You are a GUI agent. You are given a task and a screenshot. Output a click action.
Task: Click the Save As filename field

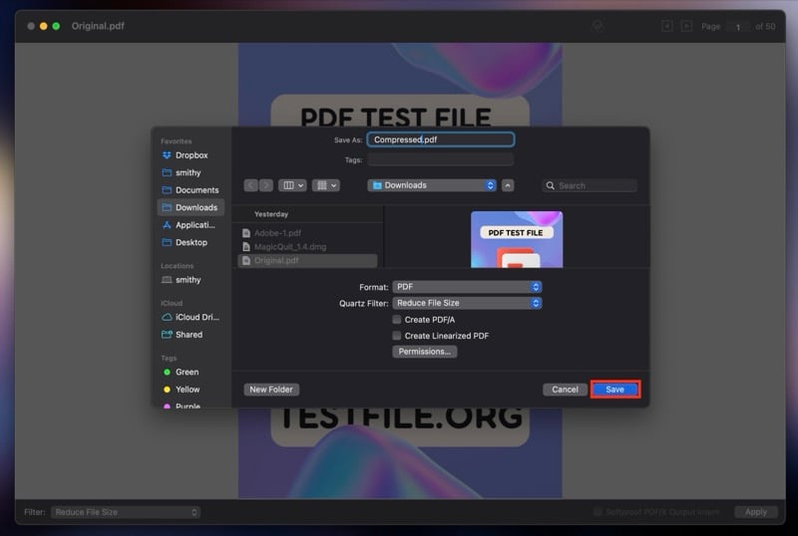(441, 139)
